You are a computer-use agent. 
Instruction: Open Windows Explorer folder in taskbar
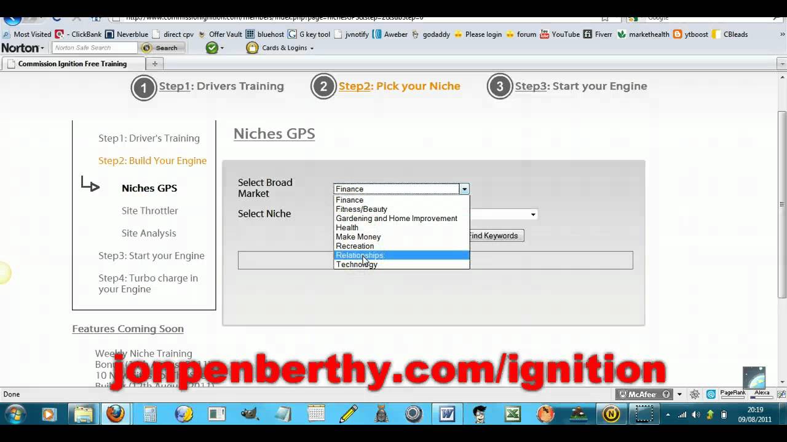pyautogui.click(x=82, y=414)
